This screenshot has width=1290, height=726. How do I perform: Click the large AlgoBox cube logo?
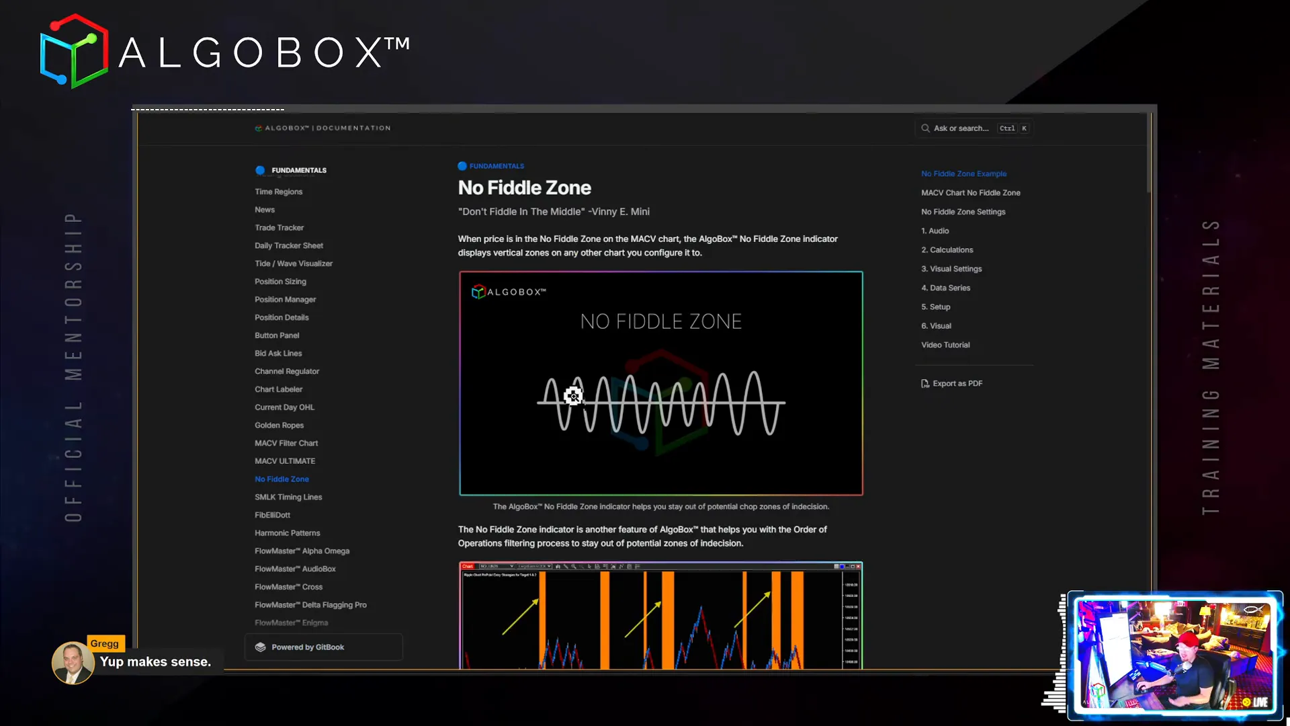click(x=74, y=51)
